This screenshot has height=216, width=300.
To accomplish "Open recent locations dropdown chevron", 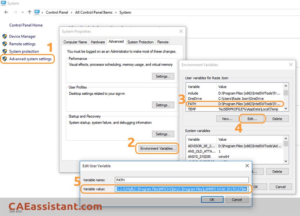I will tap(23, 12).
